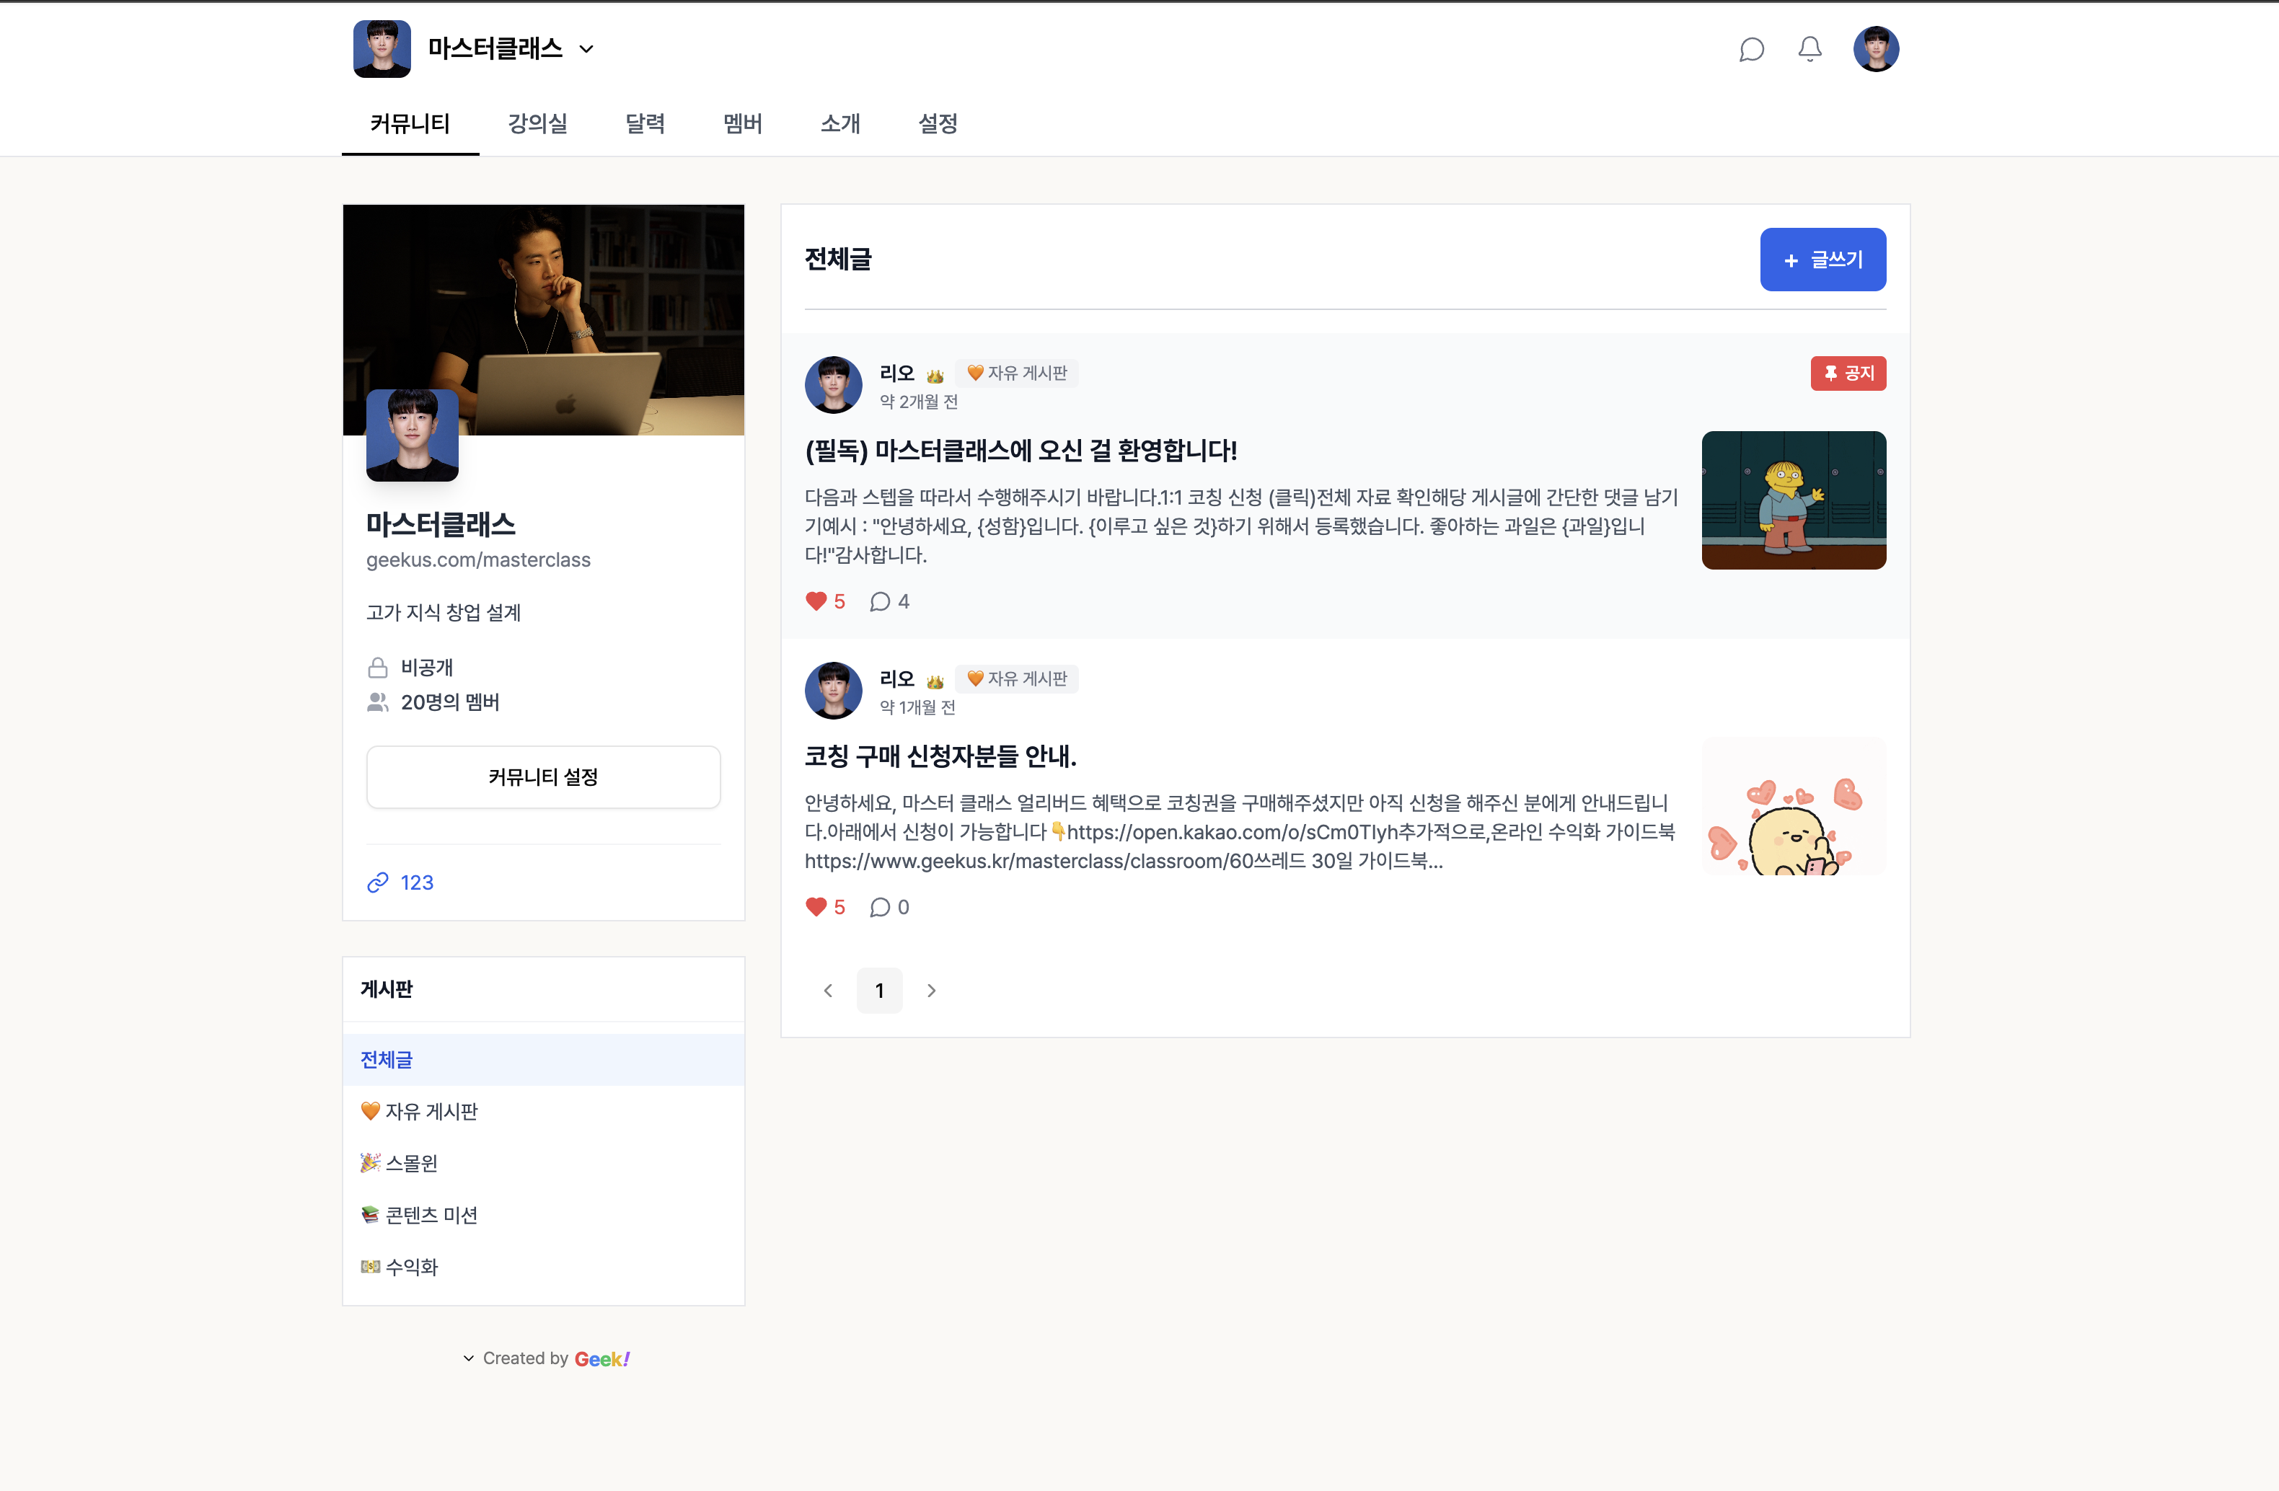Viewport: 2279px width, 1491px height.
Task: Like the welcome post with heart icon
Action: pos(816,601)
